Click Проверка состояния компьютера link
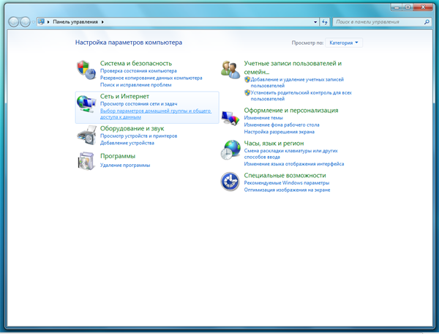The height and width of the screenshot is (334, 439). [x=138, y=71]
